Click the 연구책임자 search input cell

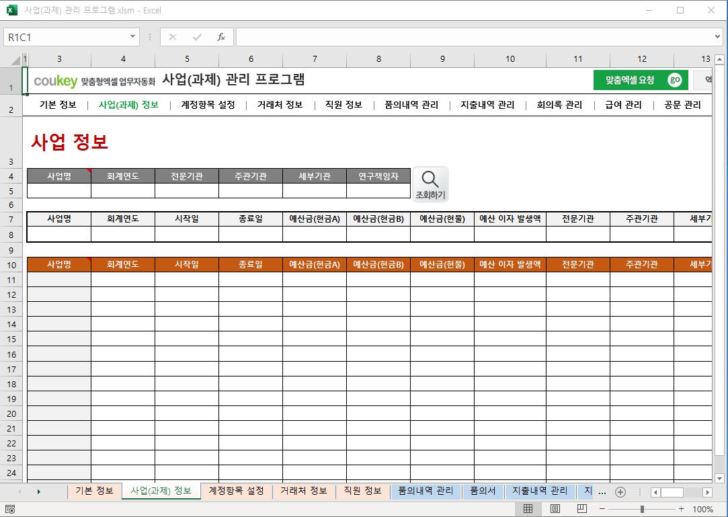pos(378,191)
